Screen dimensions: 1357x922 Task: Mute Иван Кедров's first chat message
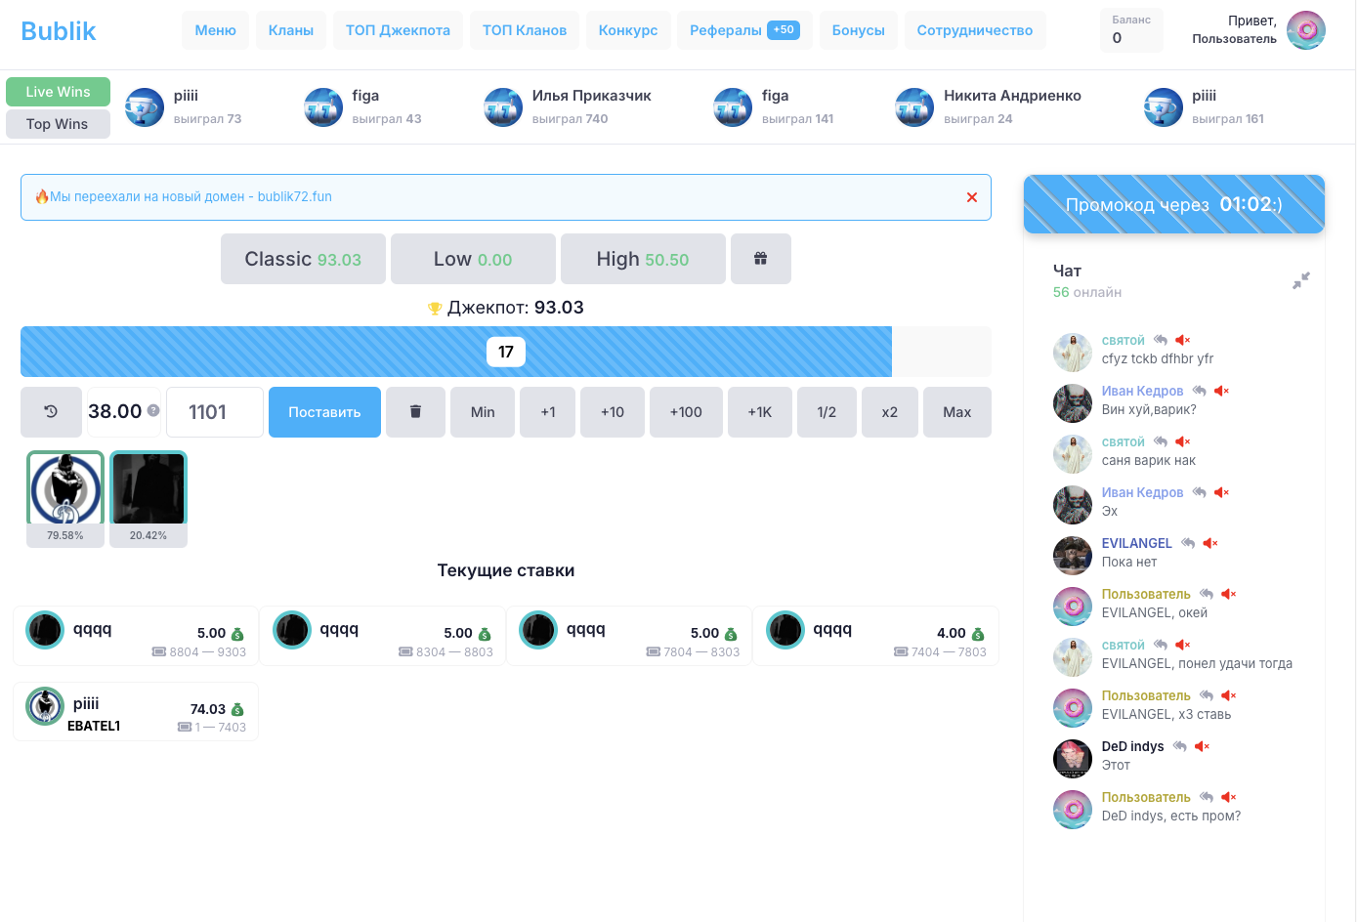1221,391
